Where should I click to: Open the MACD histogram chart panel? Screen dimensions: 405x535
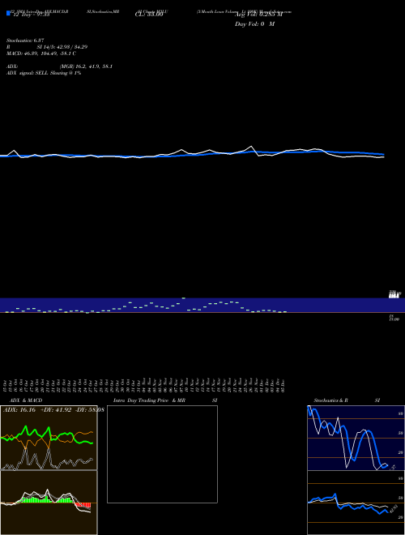[x=49, y=503]
